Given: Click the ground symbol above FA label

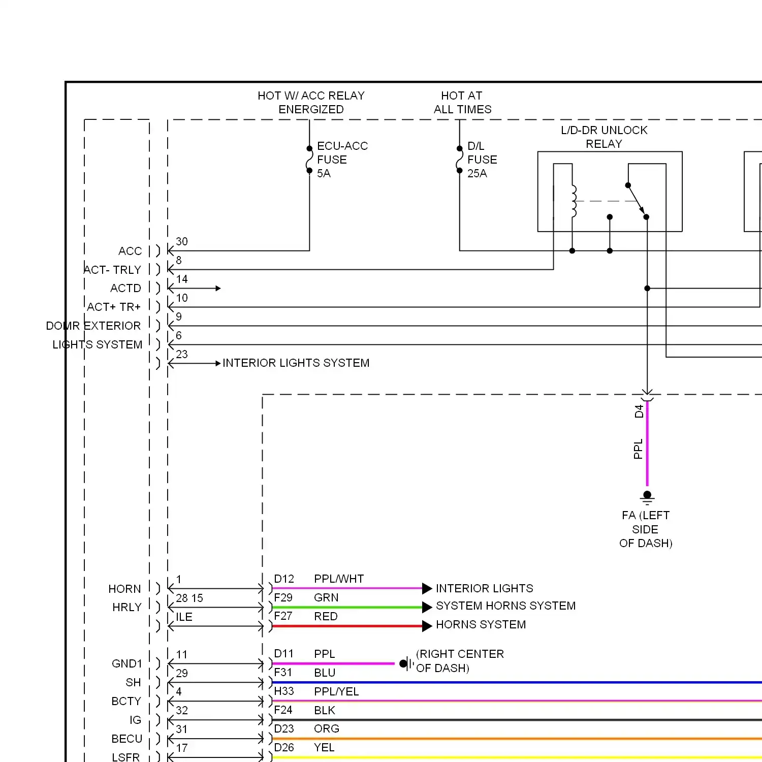Looking at the screenshot, I should (x=647, y=497).
